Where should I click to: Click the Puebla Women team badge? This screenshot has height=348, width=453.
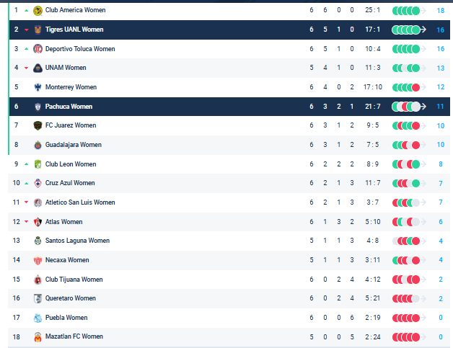coord(38,318)
